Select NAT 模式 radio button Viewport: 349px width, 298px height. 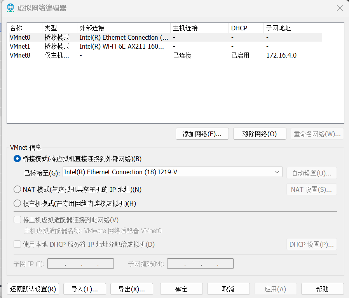click(17, 189)
